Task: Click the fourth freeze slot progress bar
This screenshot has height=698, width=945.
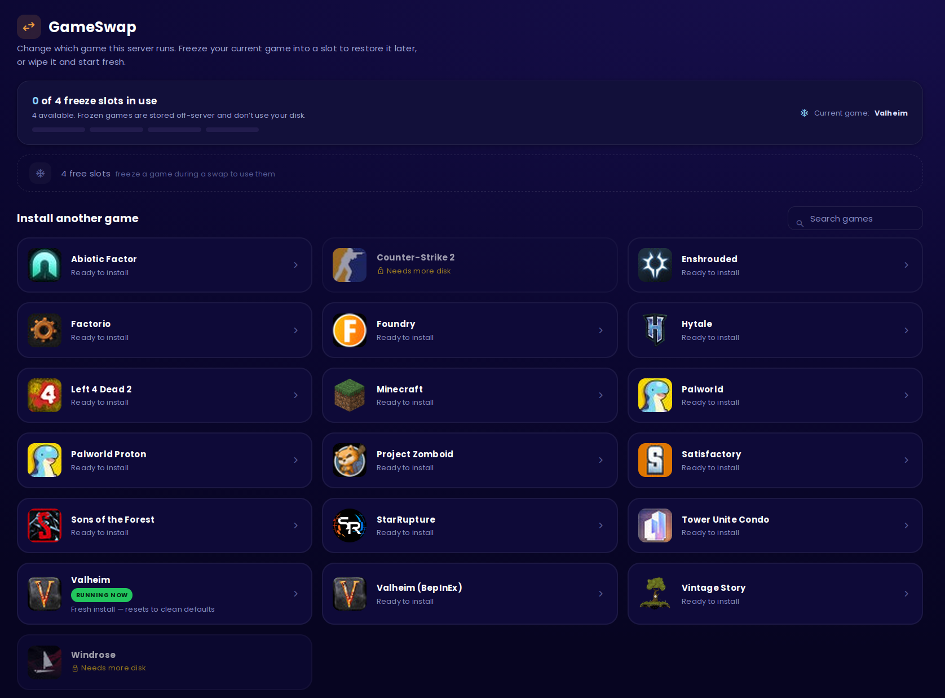Action: [x=232, y=130]
